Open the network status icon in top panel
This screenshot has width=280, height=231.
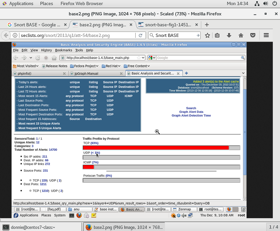[x=257, y=3]
